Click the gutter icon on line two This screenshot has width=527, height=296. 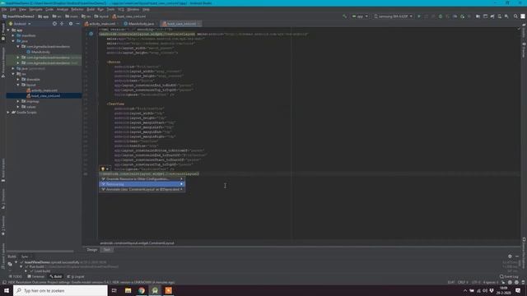tap(91, 34)
